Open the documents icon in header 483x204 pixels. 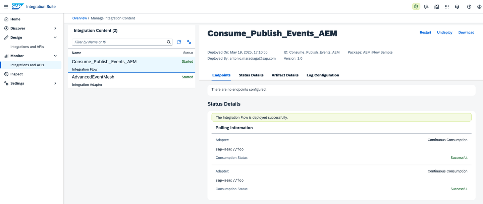[x=436, y=7]
